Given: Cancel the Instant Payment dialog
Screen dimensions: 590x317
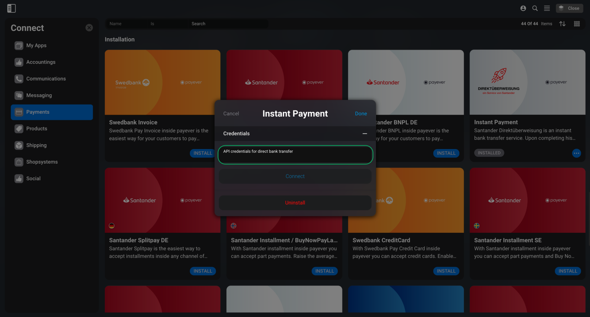Looking at the screenshot, I should (231, 114).
